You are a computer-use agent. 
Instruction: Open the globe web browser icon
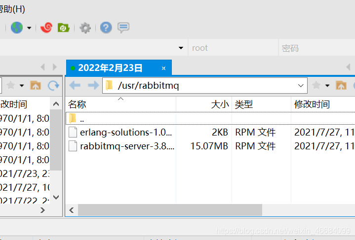pos(17,28)
